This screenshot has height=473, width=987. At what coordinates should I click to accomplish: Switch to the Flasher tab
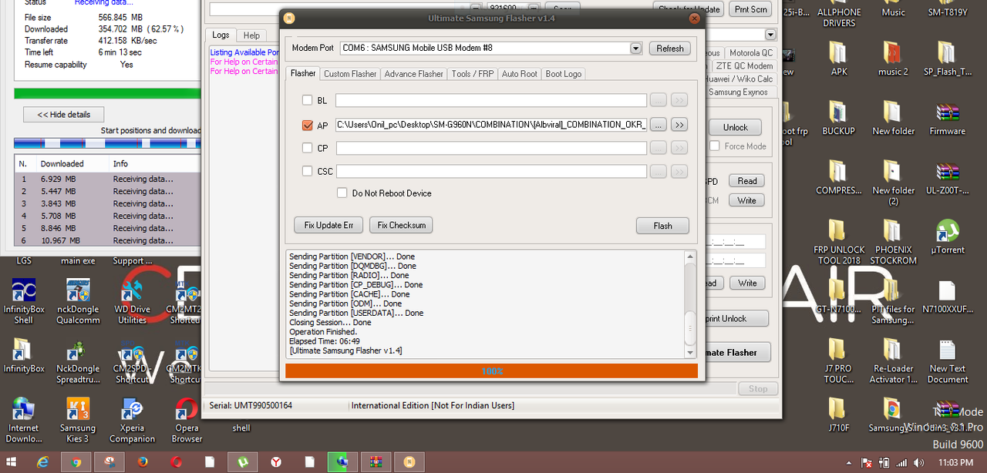[303, 73]
